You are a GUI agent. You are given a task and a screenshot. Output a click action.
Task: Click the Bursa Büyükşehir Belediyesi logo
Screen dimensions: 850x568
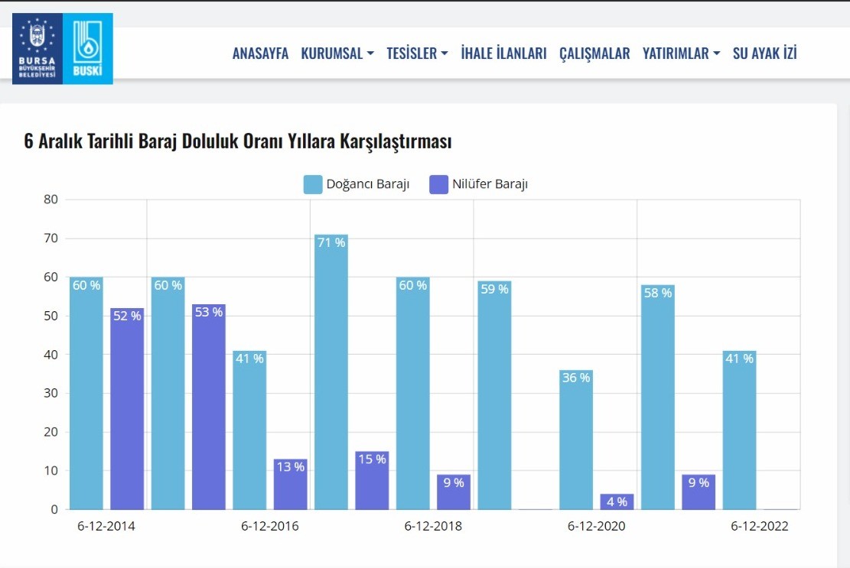point(37,48)
